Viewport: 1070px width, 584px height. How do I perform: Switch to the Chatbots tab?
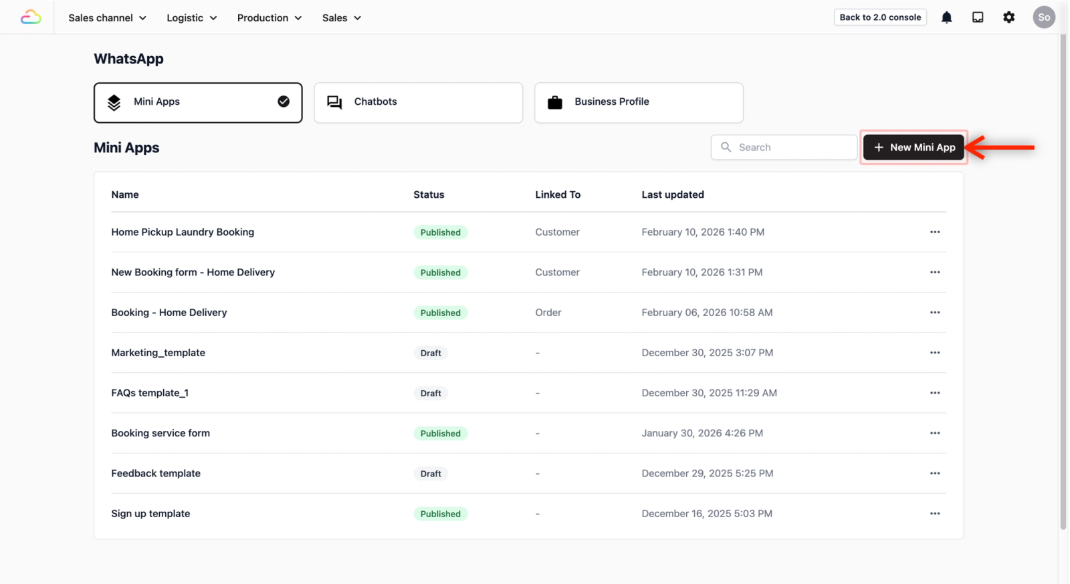[419, 102]
